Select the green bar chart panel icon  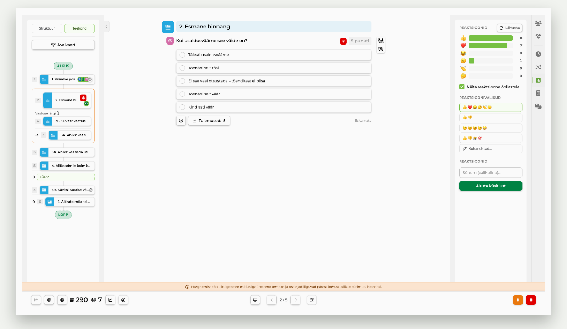coord(538,80)
